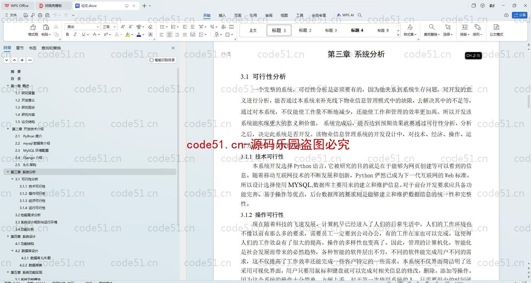This screenshot has height=283, width=531.
Task: Click the new tab plus button
Action: click(x=144, y=6)
